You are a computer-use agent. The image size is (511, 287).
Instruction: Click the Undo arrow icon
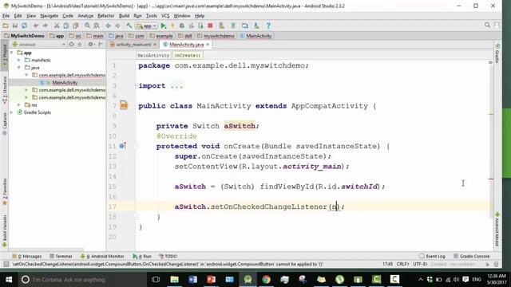[x=36, y=26]
